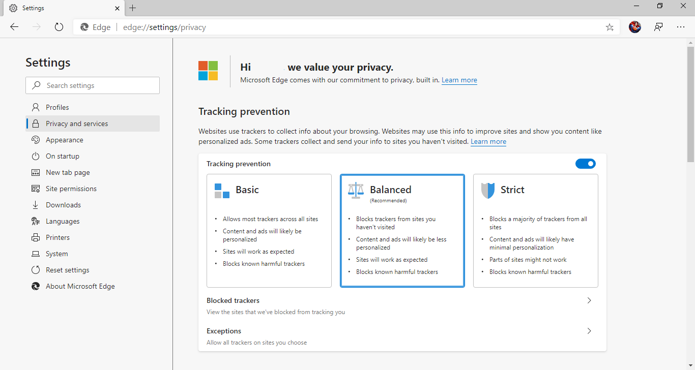This screenshot has height=370, width=695.
Task: Click the grayed Forward arrow
Action: tap(37, 27)
